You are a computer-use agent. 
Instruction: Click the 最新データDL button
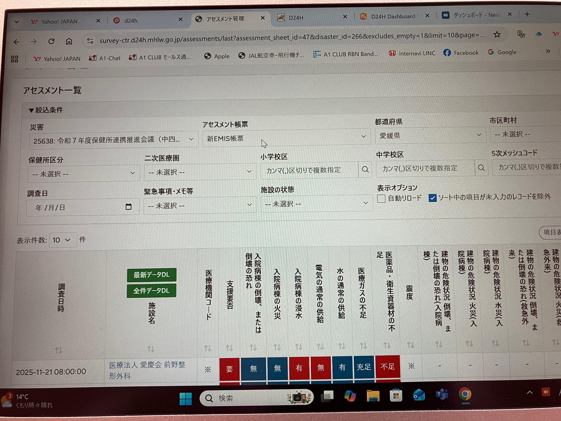click(x=151, y=275)
